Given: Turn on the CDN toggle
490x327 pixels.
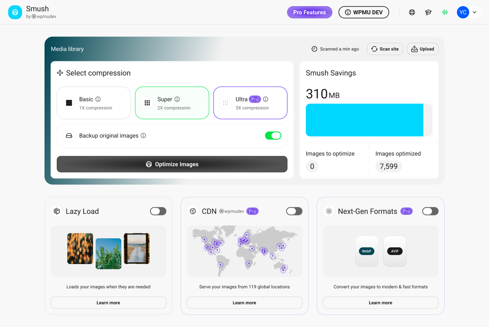Looking at the screenshot, I should tap(294, 211).
